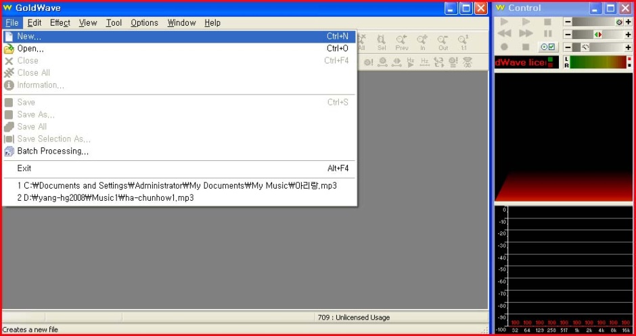The image size is (636, 336).
Task: Click the balance slider green-red handle
Action: coord(598,35)
